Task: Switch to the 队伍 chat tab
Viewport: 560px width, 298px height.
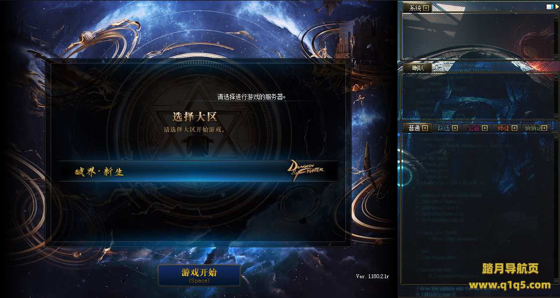Action: pos(444,128)
